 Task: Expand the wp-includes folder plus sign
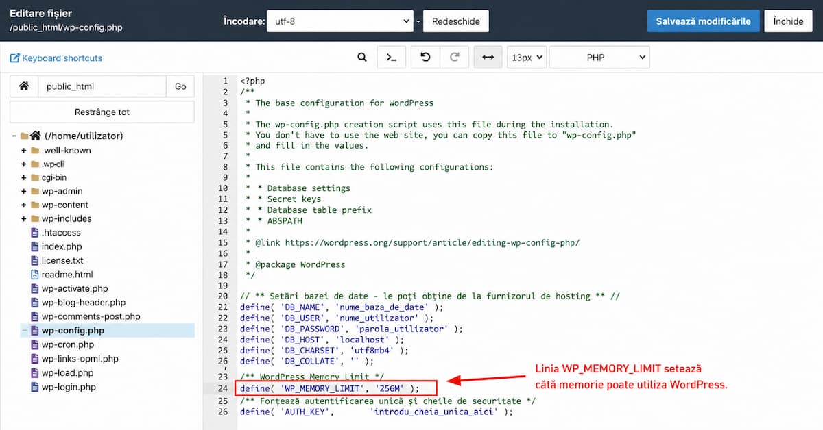click(x=24, y=219)
